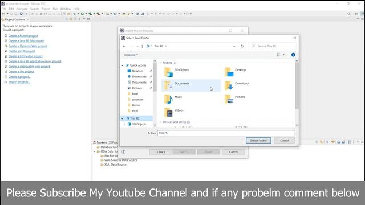Switch to the Markers tab
The height and width of the screenshot is (205, 365).
click(x=100, y=142)
